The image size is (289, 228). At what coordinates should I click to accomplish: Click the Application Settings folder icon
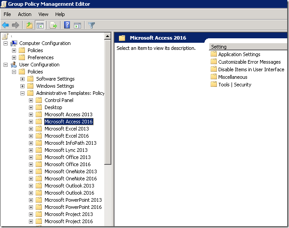214,54
